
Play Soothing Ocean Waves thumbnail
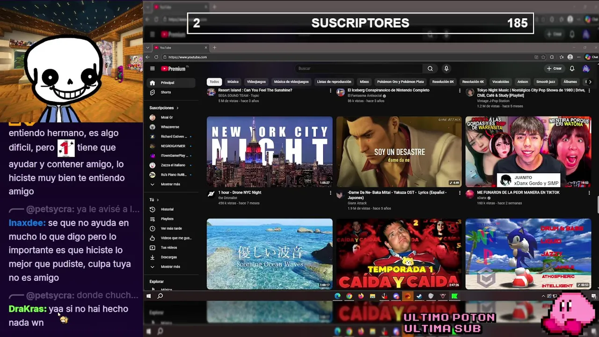pos(270,254)
